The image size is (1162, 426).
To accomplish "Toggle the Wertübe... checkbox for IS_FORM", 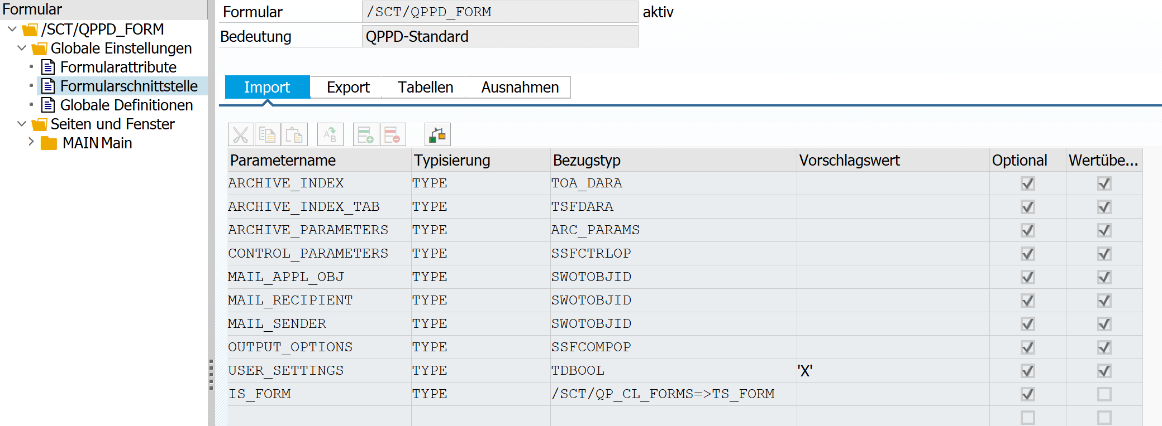I will [1104, 394].
